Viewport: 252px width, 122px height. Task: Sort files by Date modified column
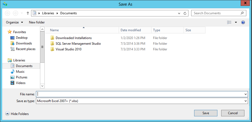click(x=131, y=30)
